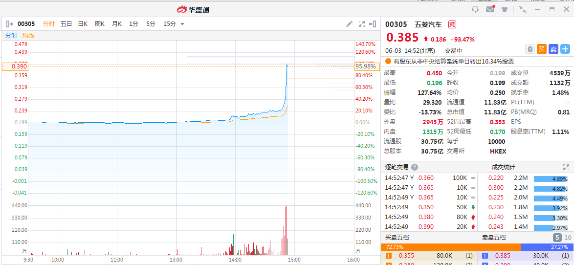Set a price alert with the bell icon
574x265 pixels.
point(530,49)
